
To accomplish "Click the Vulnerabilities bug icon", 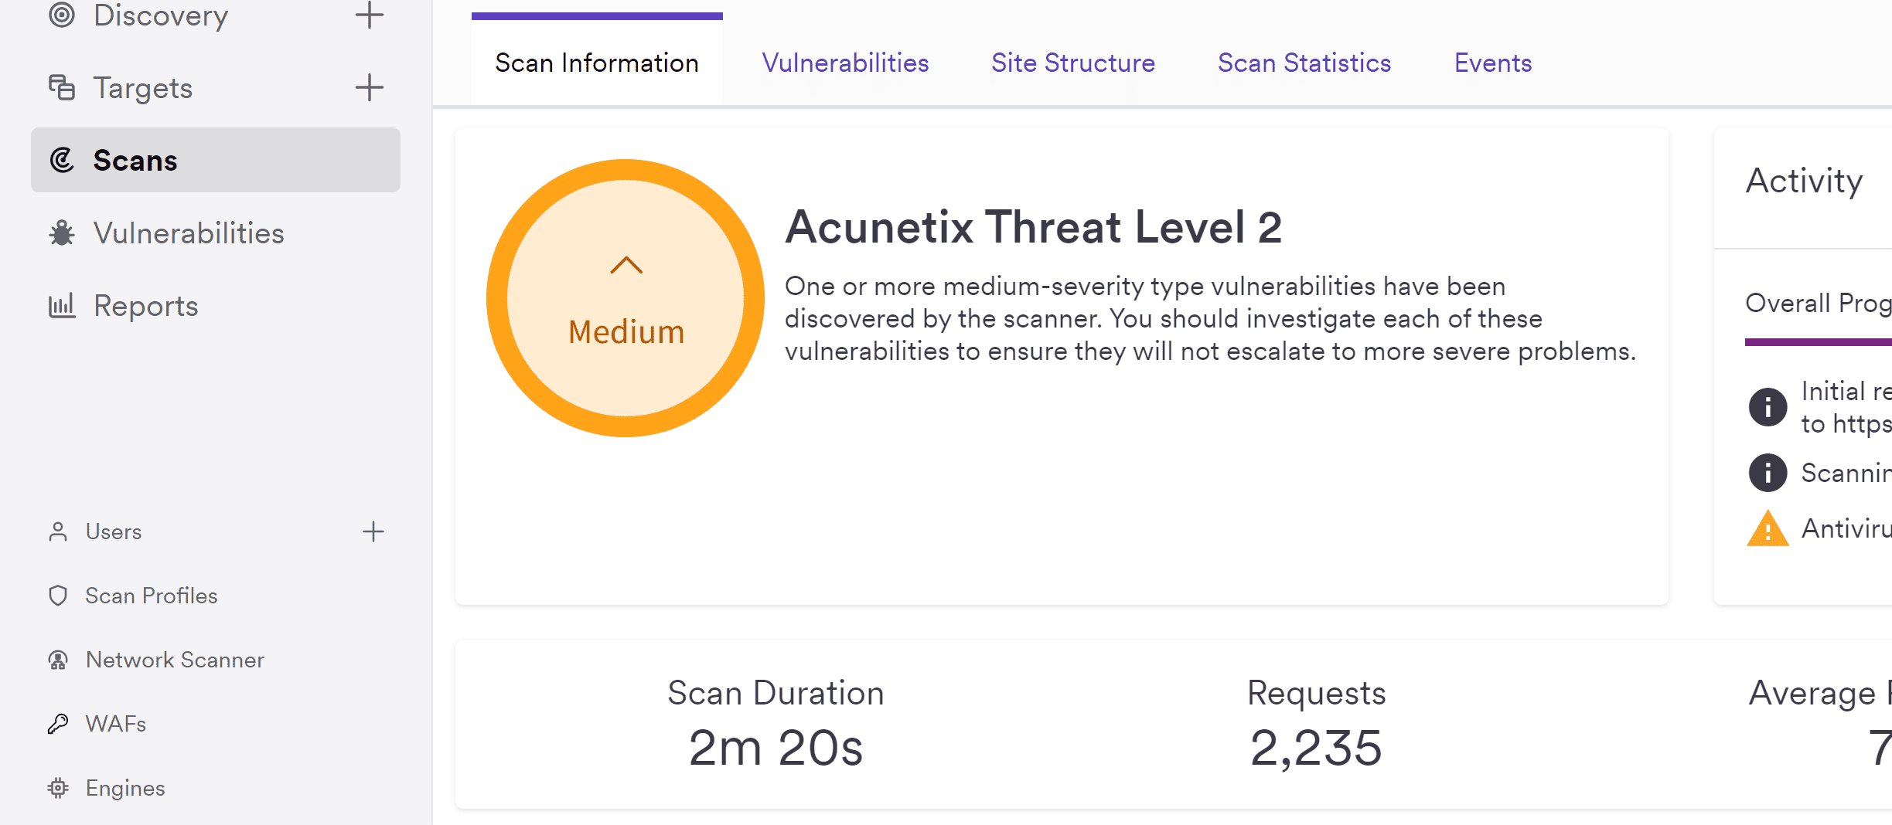I will click(62, 233).
